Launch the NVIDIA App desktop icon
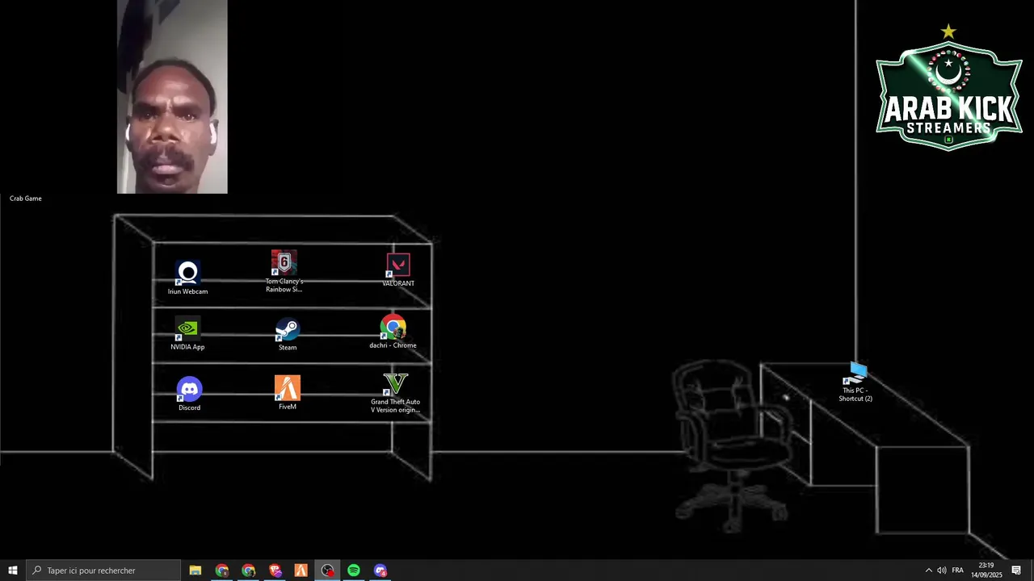The width and height of the screenshot is (1034, 581). tap(187, 334)
